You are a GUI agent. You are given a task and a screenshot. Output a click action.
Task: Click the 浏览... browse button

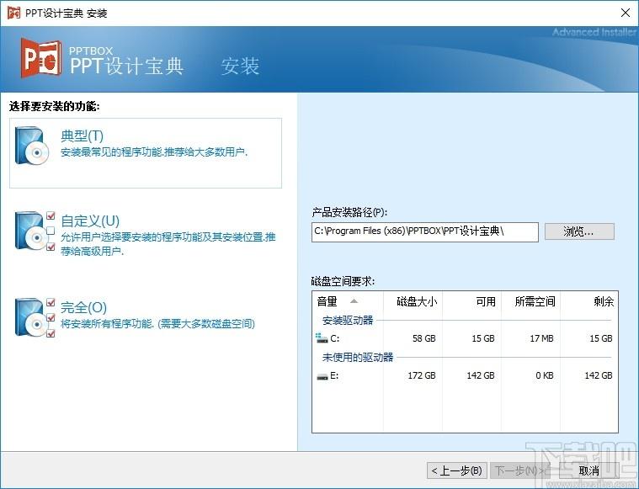(x=579, y=231)
